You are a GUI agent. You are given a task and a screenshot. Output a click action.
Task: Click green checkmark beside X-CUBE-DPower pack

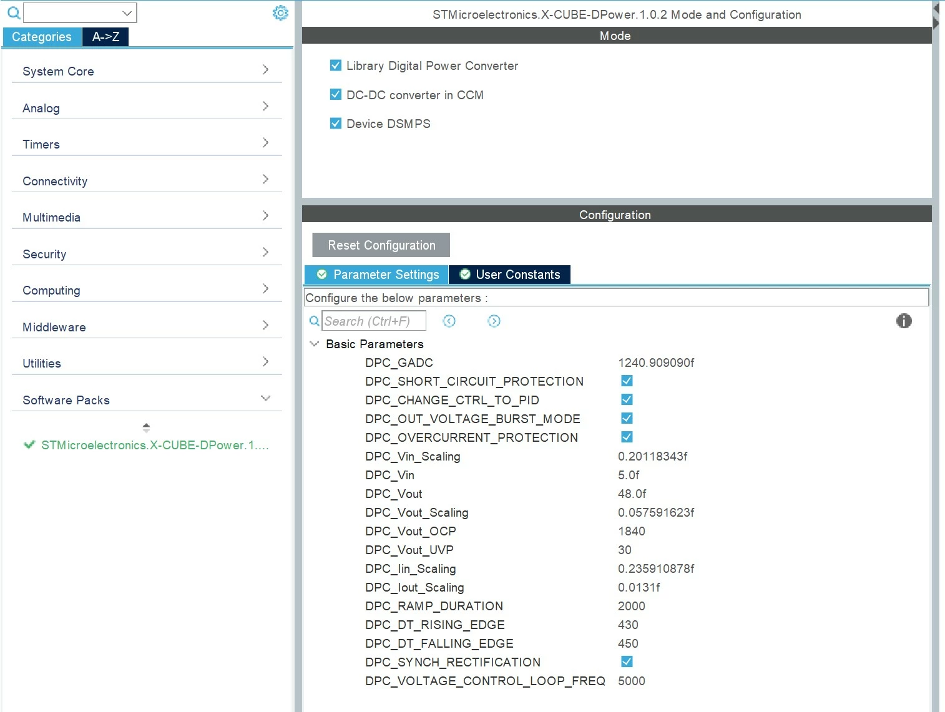click(29, 445)
